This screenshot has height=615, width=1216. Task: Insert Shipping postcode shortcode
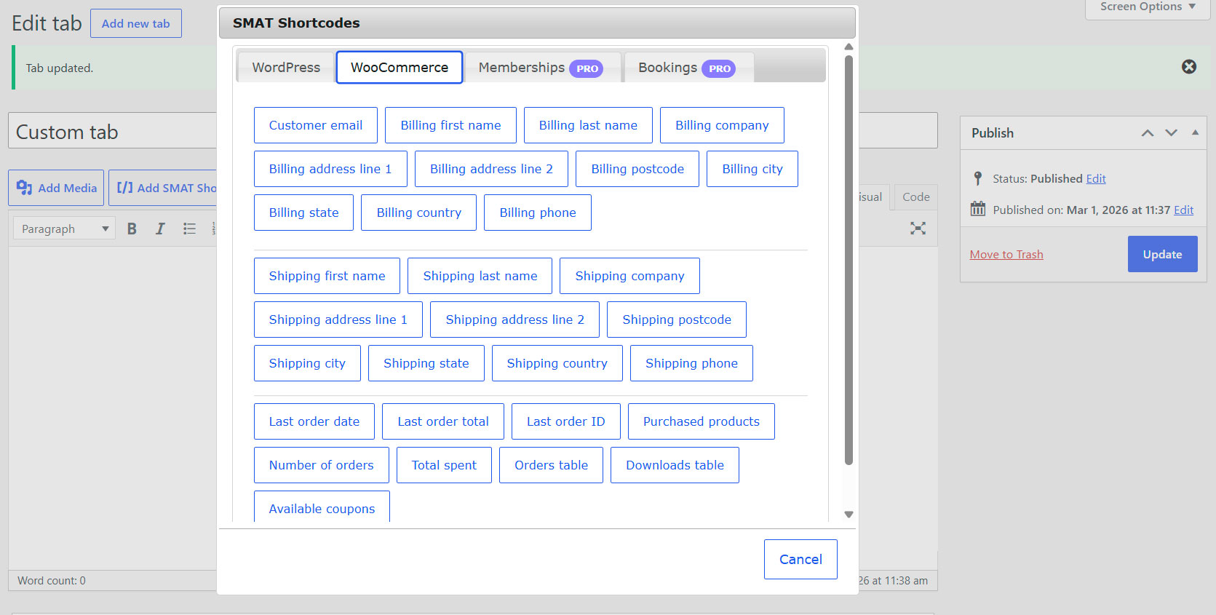(677, 320)
